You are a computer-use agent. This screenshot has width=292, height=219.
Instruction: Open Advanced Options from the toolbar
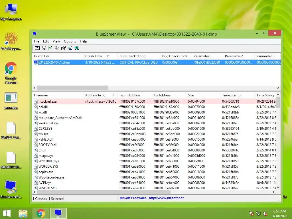point(37,48)
